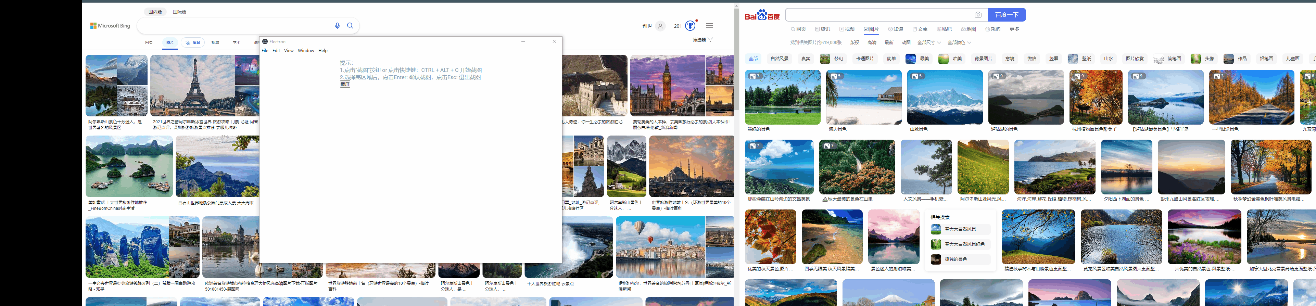1316x306 pixels.
Task: Select the 作品 tag chip on Baidu
Action: point(1237,59)
